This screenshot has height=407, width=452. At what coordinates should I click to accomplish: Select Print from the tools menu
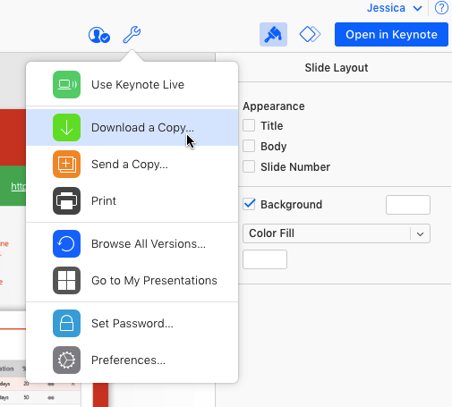tap(132, 200)
